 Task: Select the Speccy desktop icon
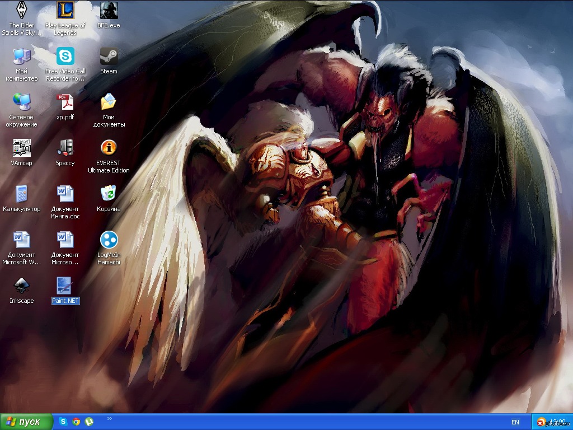[65, 148]
